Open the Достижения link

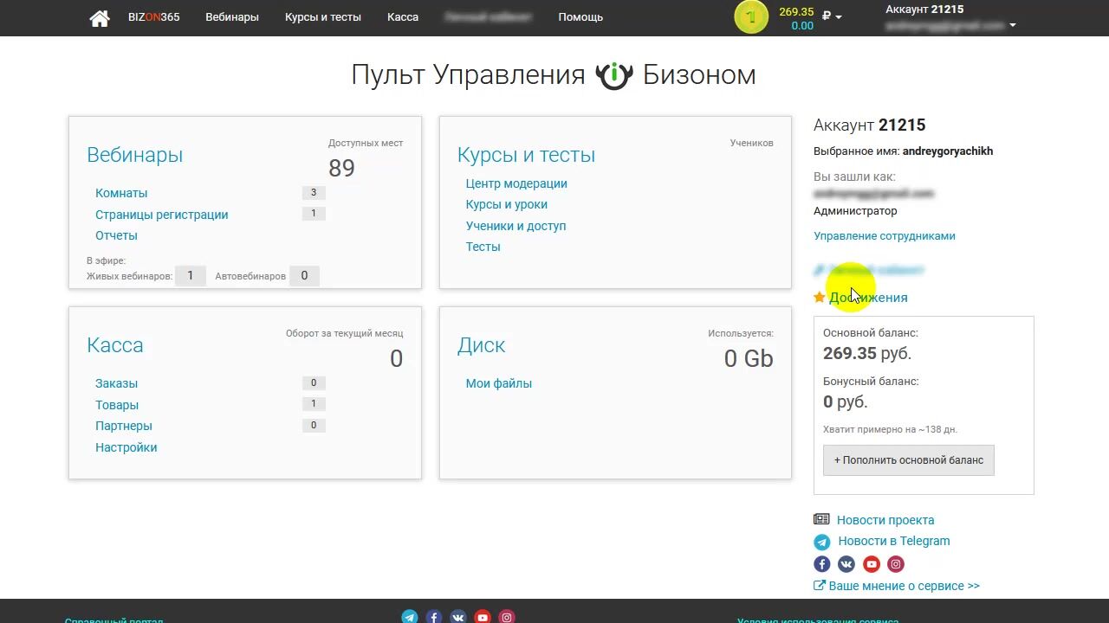tap(868, 298)
